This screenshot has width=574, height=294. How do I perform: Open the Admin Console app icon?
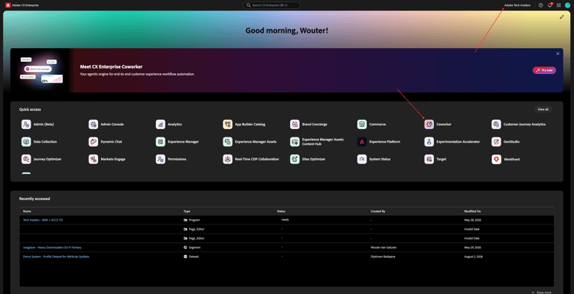coord(93,124)
